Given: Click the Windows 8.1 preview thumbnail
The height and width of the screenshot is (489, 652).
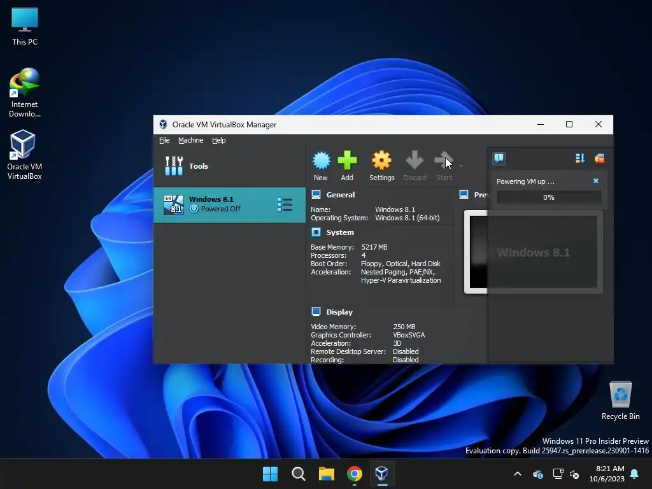Looking at the screenshot, I should click(534, 252).
